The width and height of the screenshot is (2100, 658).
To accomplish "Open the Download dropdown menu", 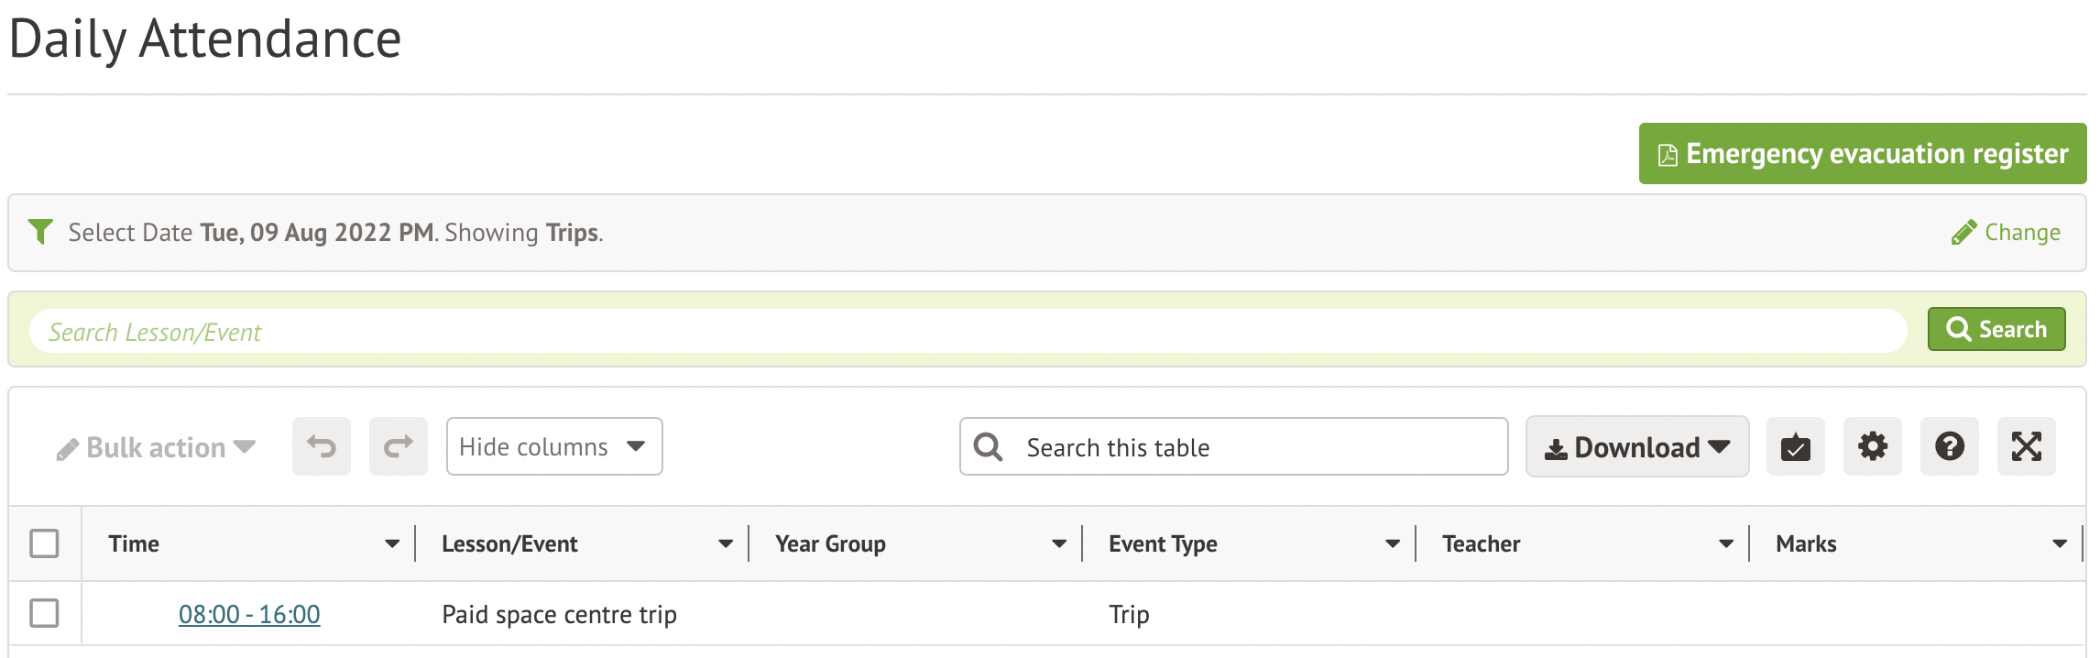I will click(1637, 447).
